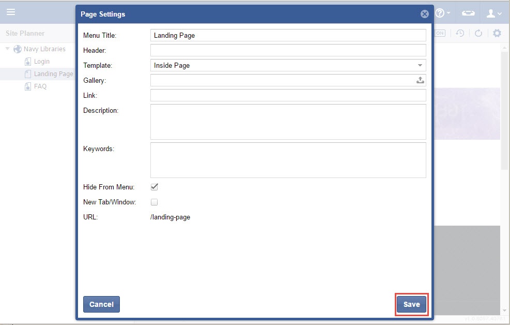Expand the user account dropdown

pos(494,13)
